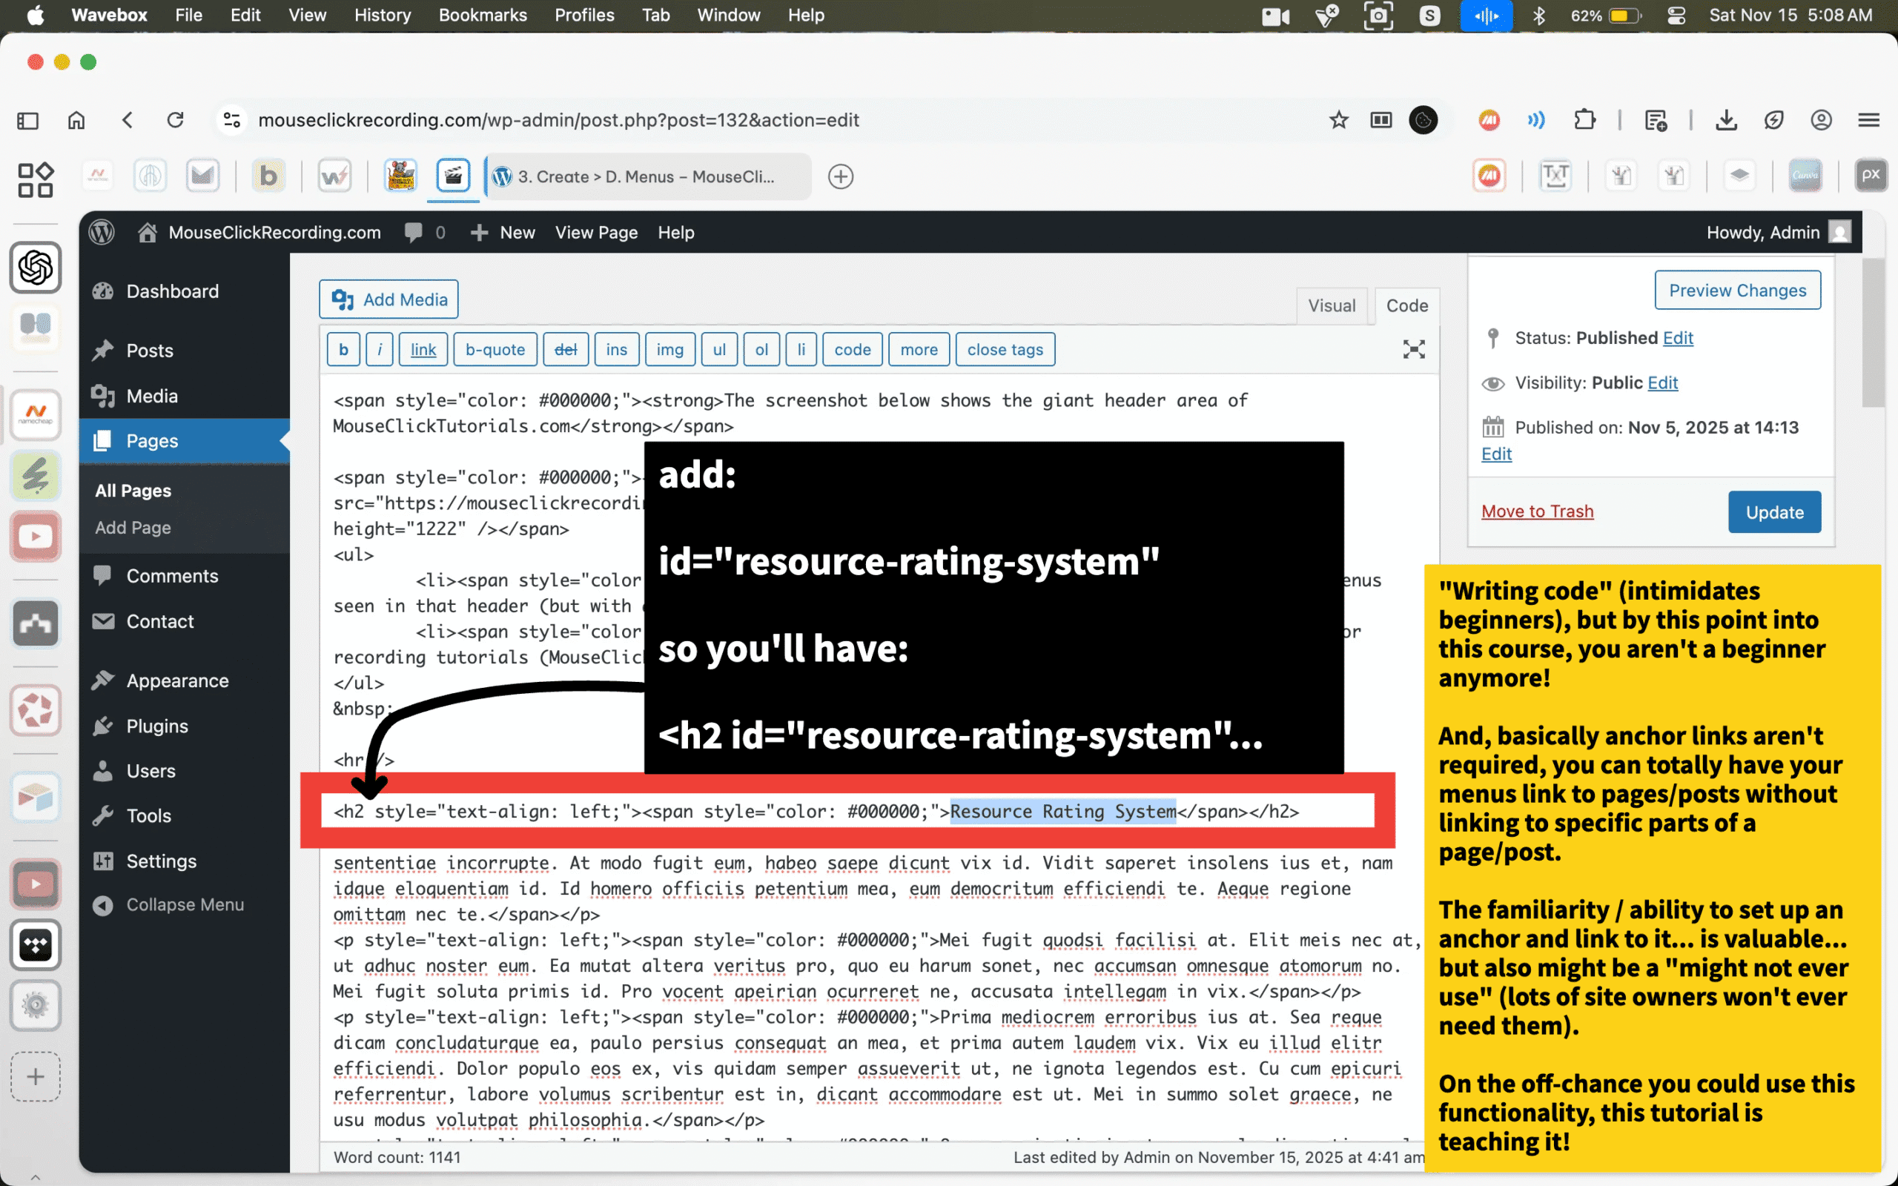Image resolution: width=1898 pixels, height=1186 pixels.
Task: Click the b-quote toolbar button
Action: click(x=495, y=349)
